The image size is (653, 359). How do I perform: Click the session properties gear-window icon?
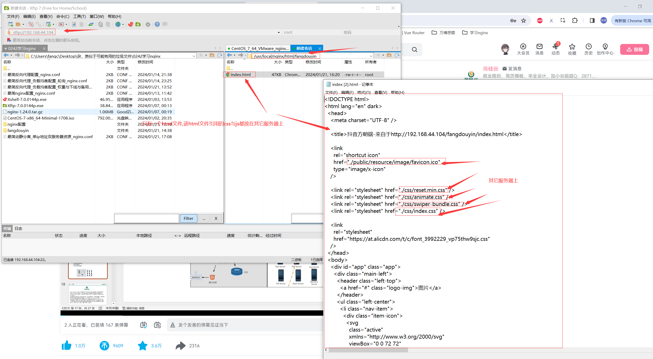click(x=48, y=24)
